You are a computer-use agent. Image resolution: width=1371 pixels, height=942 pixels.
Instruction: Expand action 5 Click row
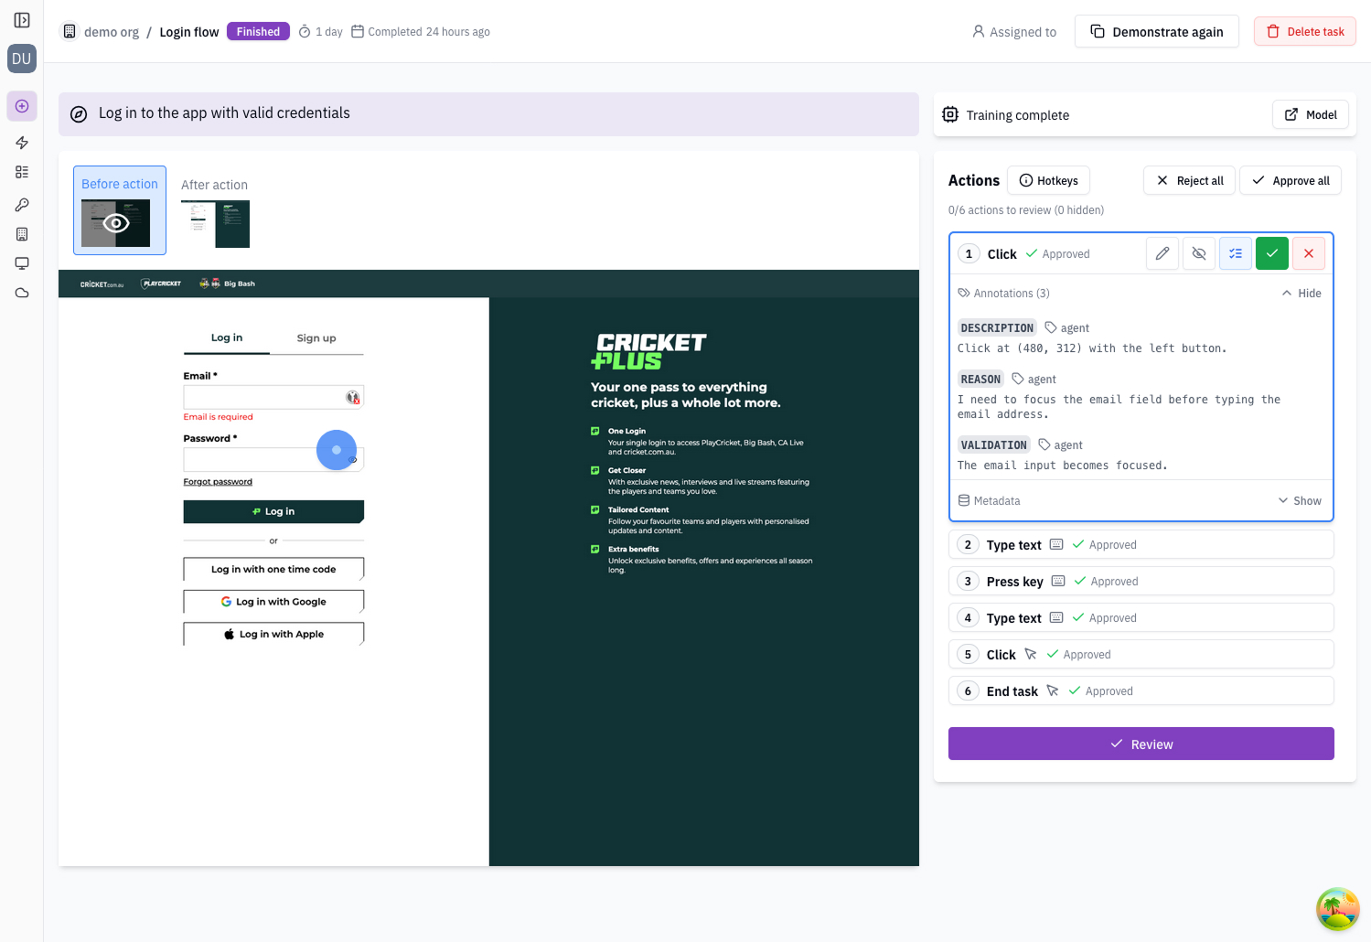pos(1141,654)
